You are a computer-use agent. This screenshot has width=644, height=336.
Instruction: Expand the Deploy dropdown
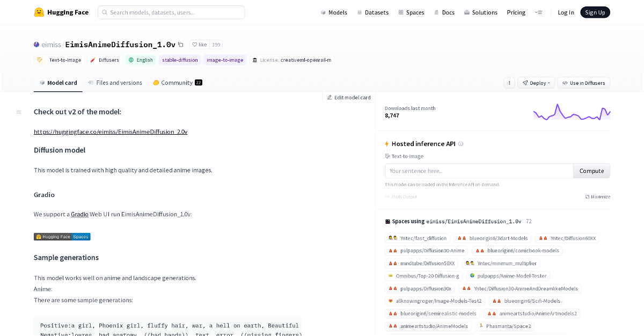(536, 83)
